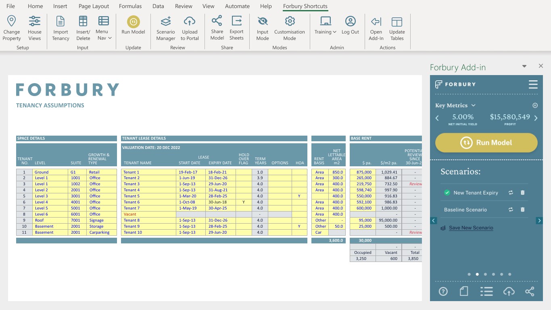Show the next key metric
The height and width of the screenshot is (310, 551).
point(536,118)
